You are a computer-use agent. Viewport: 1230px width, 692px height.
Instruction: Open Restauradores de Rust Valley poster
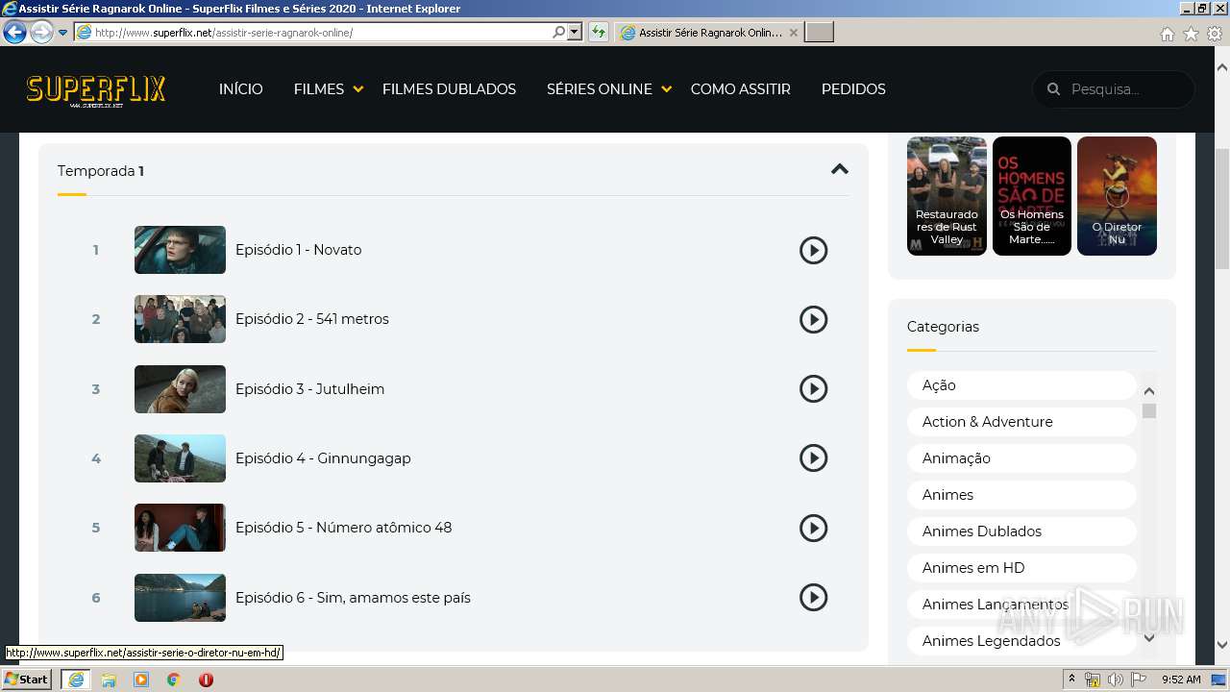pos(947,196)
